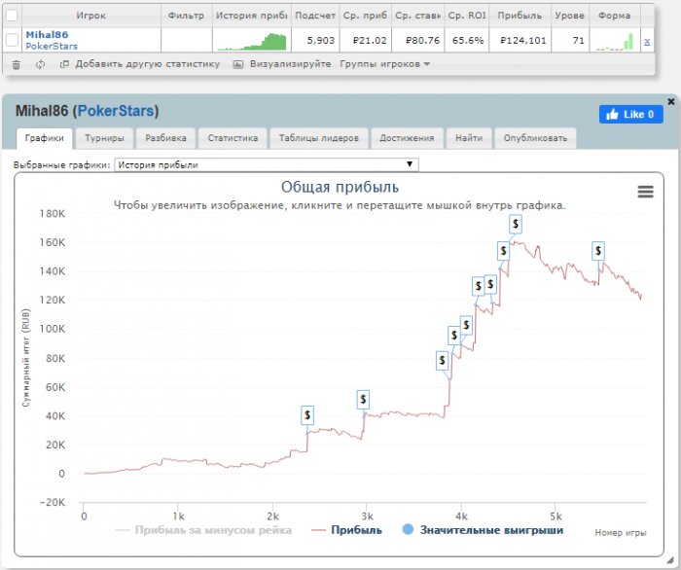Click the Facebook Like button
Image resolution: width=681 pixels, height=570 pixels.
630,114
